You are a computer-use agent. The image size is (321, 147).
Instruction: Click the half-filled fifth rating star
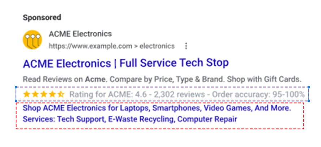coord(61,95)
